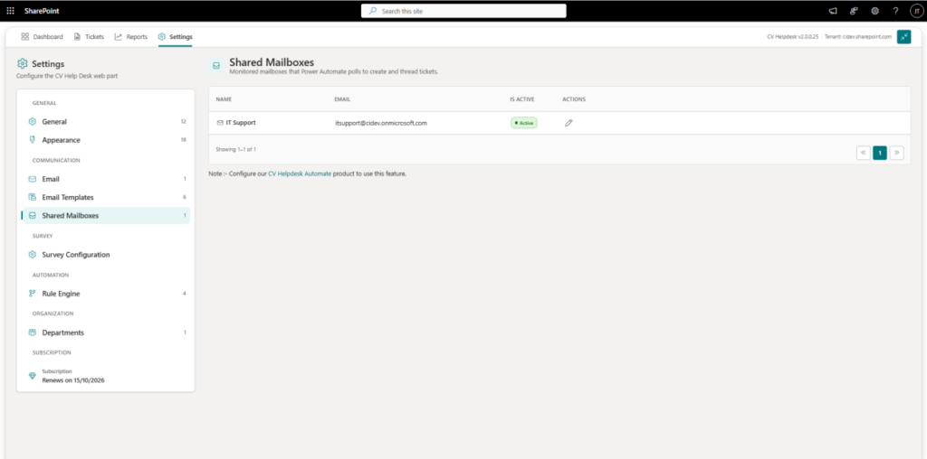
Task: Click the Active status badge
Action: click(524, 123)
